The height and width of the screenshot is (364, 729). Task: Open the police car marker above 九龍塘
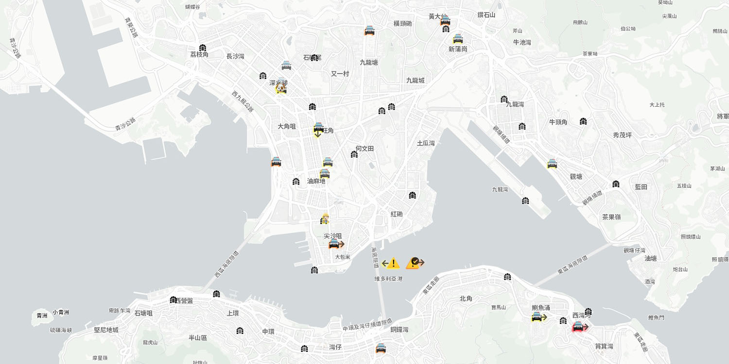[x=369, y=31]
